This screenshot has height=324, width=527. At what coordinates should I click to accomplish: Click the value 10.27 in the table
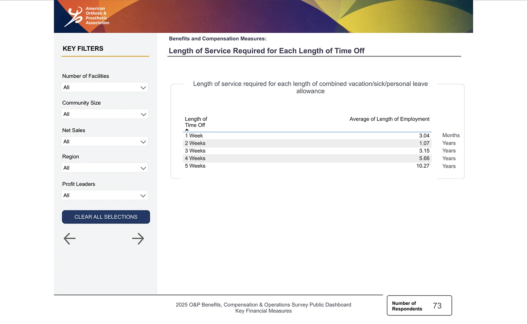coord(423,166)
